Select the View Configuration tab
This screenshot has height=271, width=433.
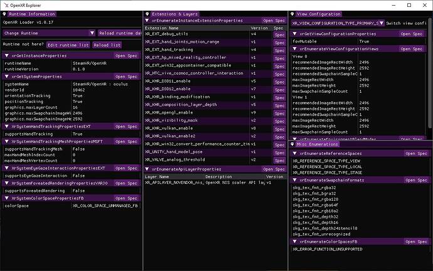pos(318,14)
